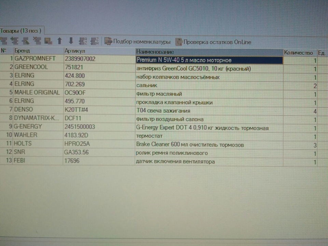Select the термостат name cell

click(x=209, y=136)
